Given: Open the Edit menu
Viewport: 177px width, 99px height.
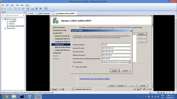Looking at the screenshot, I should [x=7, y=5].
